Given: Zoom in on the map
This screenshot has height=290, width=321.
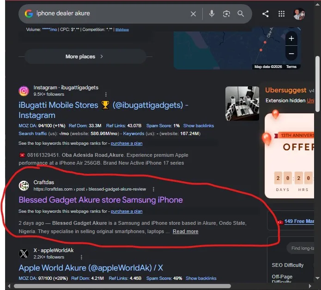Looking at the screenshot, I should [291, 38].
